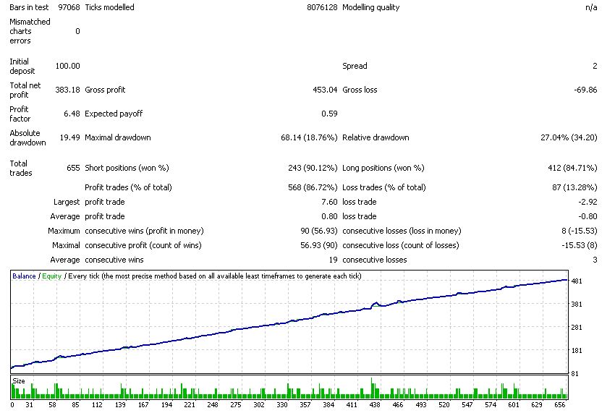Click average consecutive wins value 19

click(333, 260)
